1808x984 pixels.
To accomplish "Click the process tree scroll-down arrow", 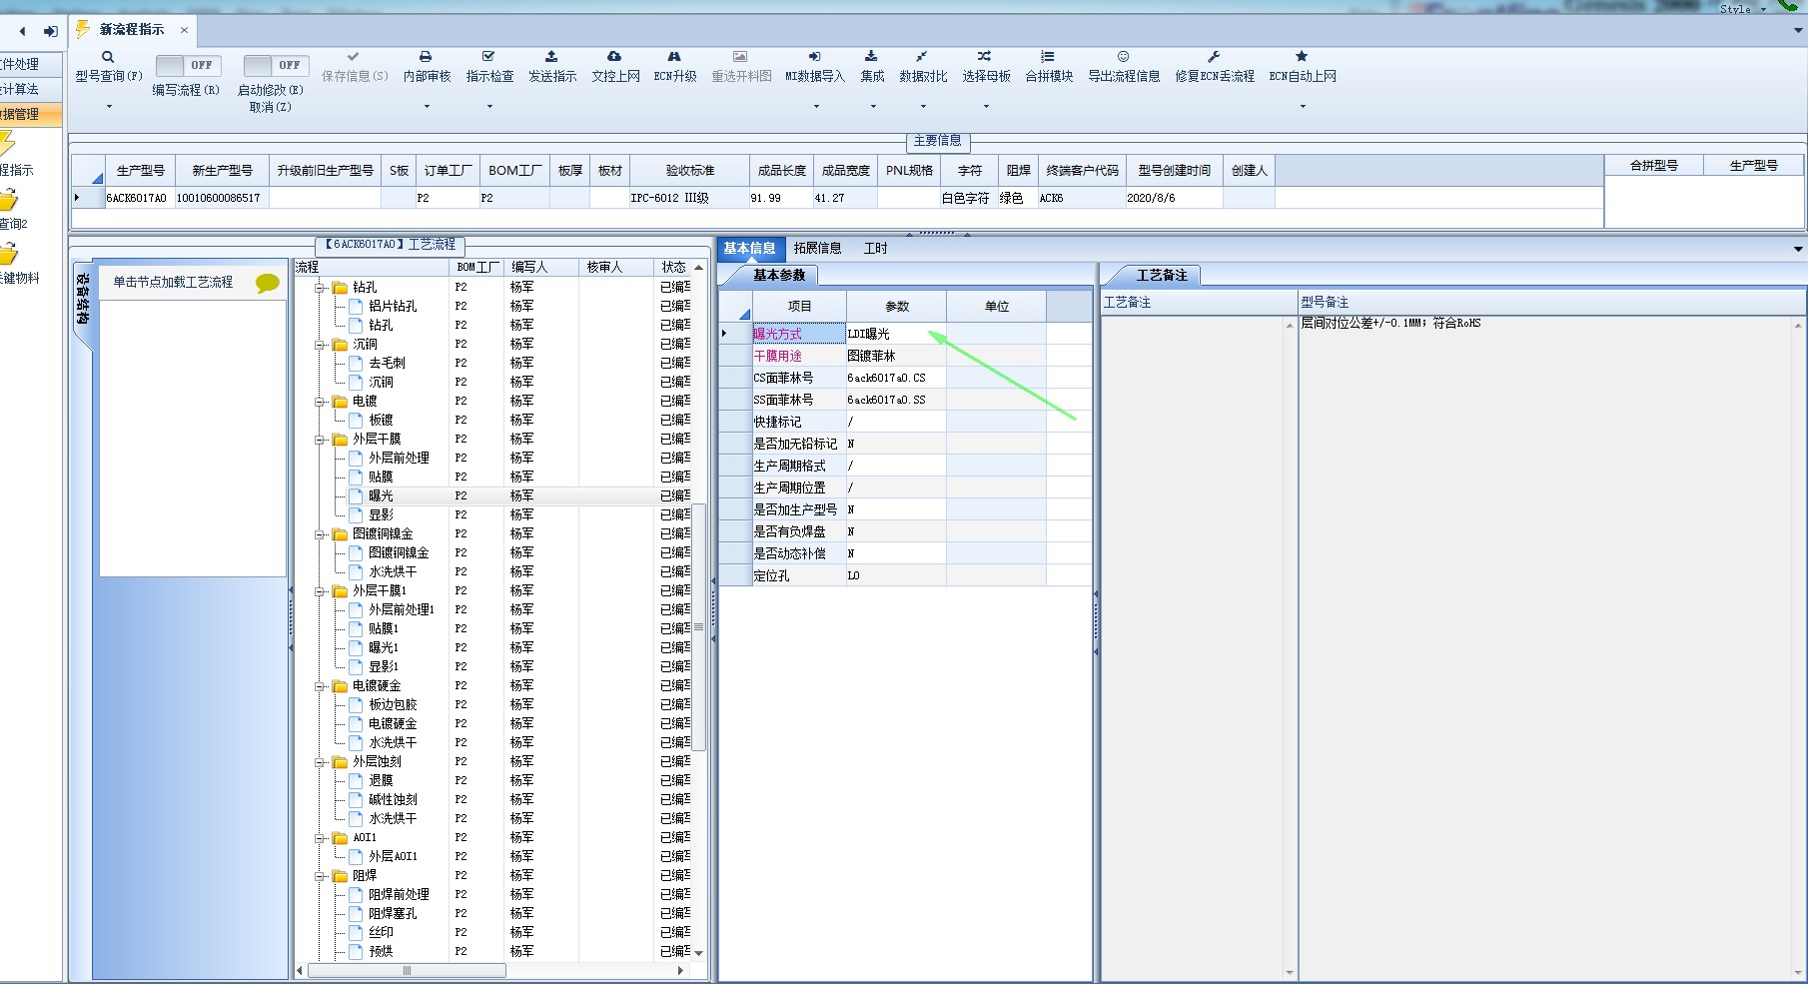I will point(699,953).
